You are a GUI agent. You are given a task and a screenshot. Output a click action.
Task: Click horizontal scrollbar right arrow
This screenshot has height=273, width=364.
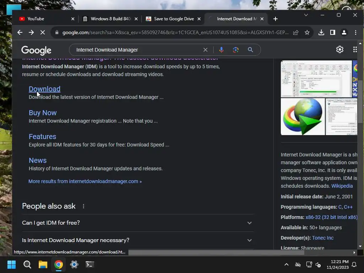pos(354,252)
